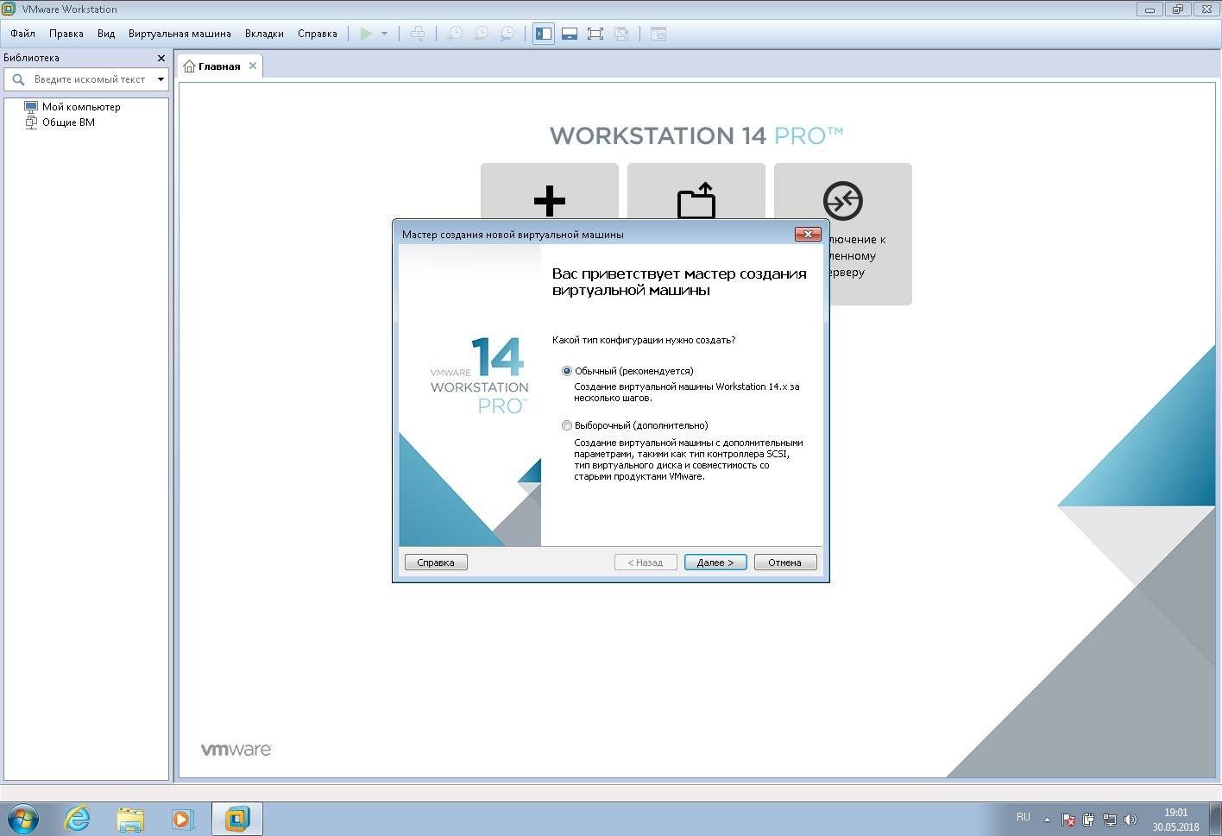Toggle the thumbnail bar view icon
Screen dimensions: 1222x836
point(570,34)
